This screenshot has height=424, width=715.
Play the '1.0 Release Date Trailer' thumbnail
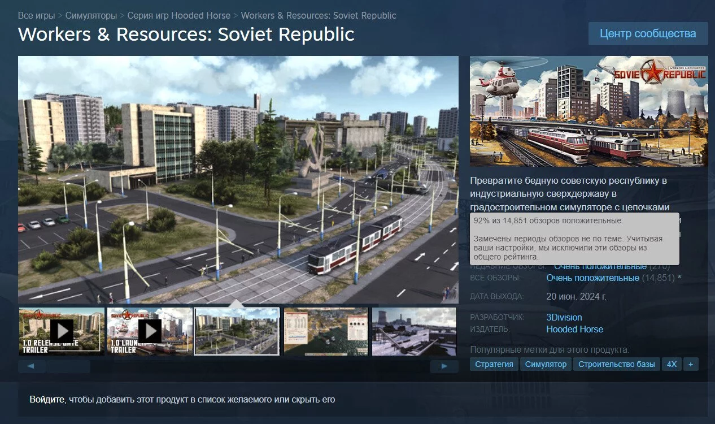click(62, 331)
